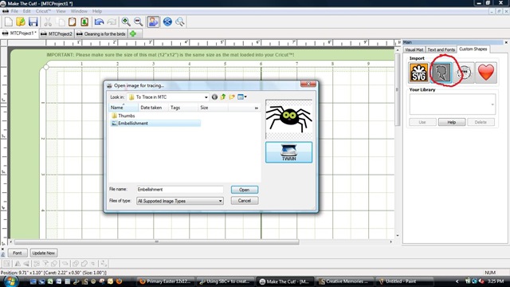Open the Edit menu
Image resolution: width=510 pixels, height=287 pixels.
[26, 11]
